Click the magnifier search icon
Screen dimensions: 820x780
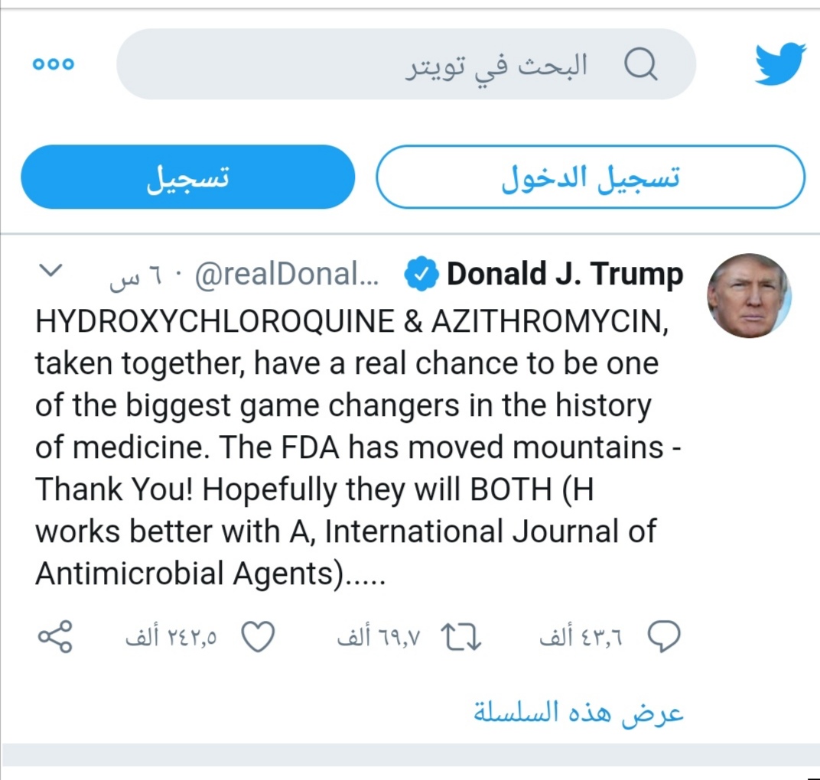[x=641, y=64]
